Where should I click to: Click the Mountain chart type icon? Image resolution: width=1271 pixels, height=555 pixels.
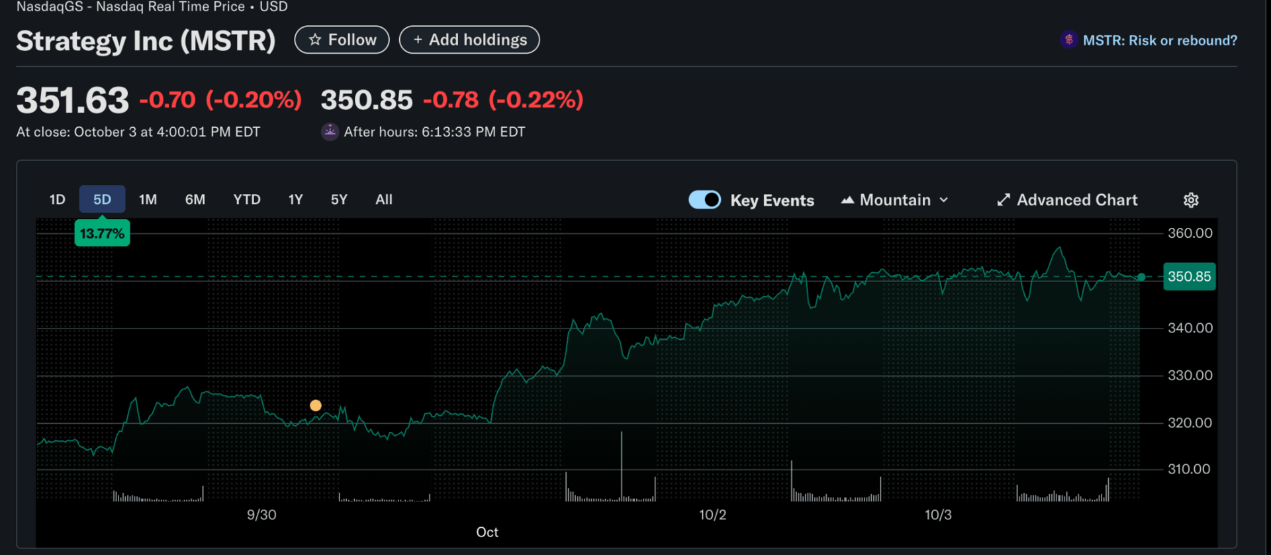click(x=847, y=200)
